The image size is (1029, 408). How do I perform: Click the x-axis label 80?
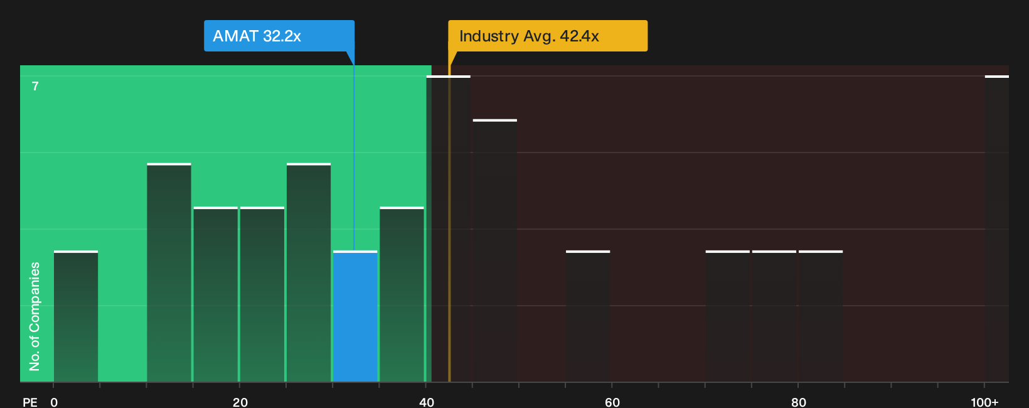[798, 402]
